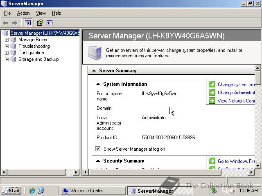
Task: Click the Administrator account value
Action: click(154, 118)
